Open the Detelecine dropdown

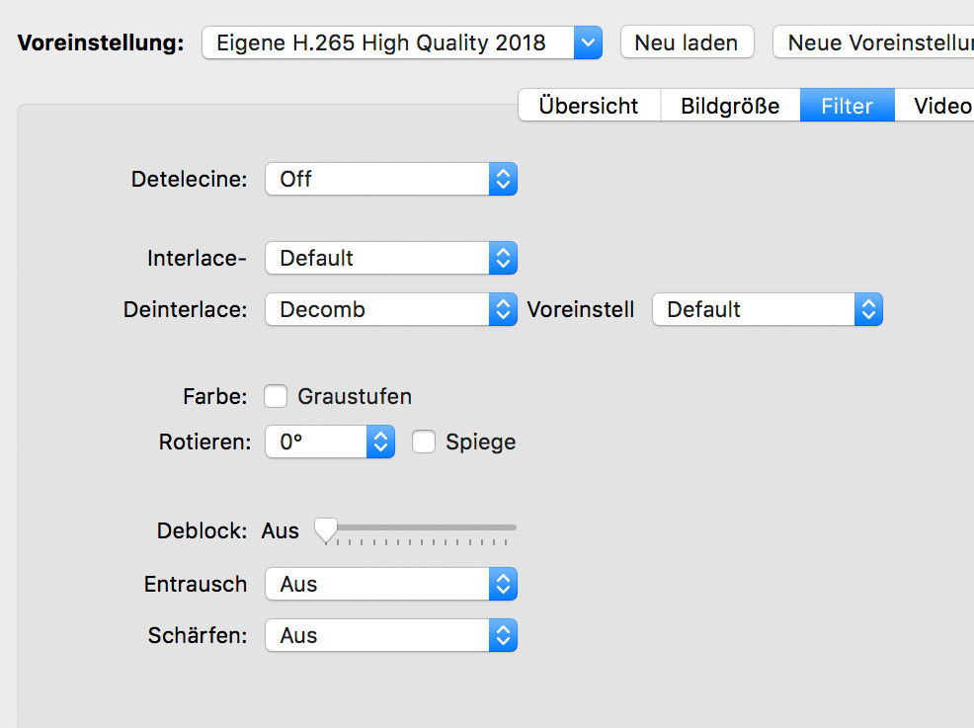(391, 179)
